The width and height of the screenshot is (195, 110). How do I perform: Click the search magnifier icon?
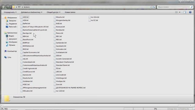tap(192, 7)
